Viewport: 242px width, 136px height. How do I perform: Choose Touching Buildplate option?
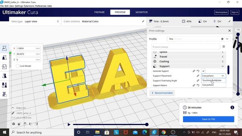(x=213, y=80)
